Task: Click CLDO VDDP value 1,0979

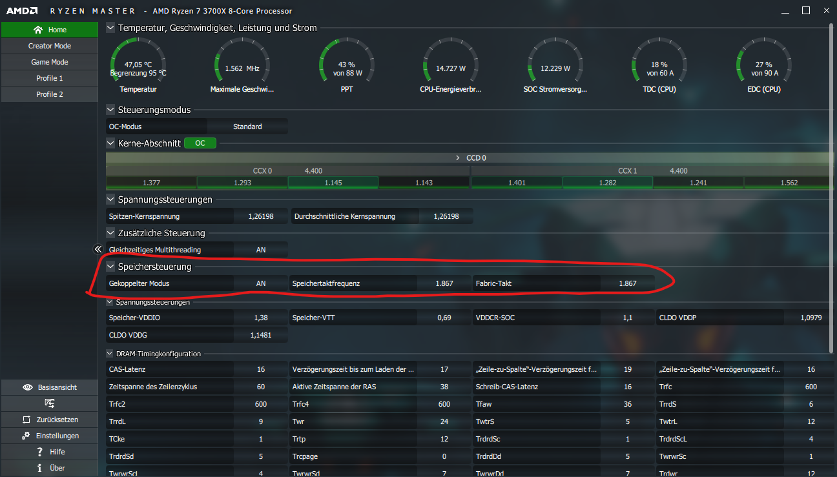Action: [x=811, y=318]
